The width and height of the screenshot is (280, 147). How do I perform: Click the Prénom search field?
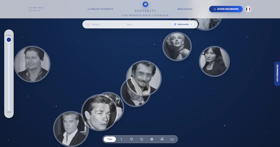point(105,24)
